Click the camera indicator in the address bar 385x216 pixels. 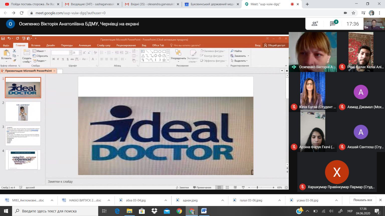coord(345,13)
